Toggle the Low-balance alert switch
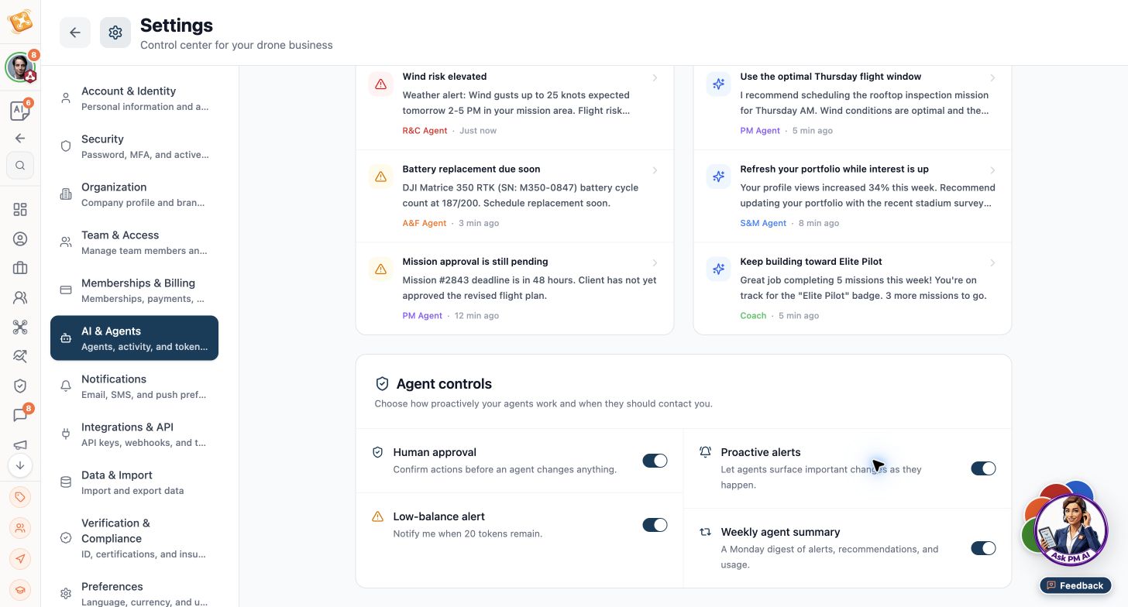Screen dimensions: 1128x607 pyautogui.click(x=655, y=525)
